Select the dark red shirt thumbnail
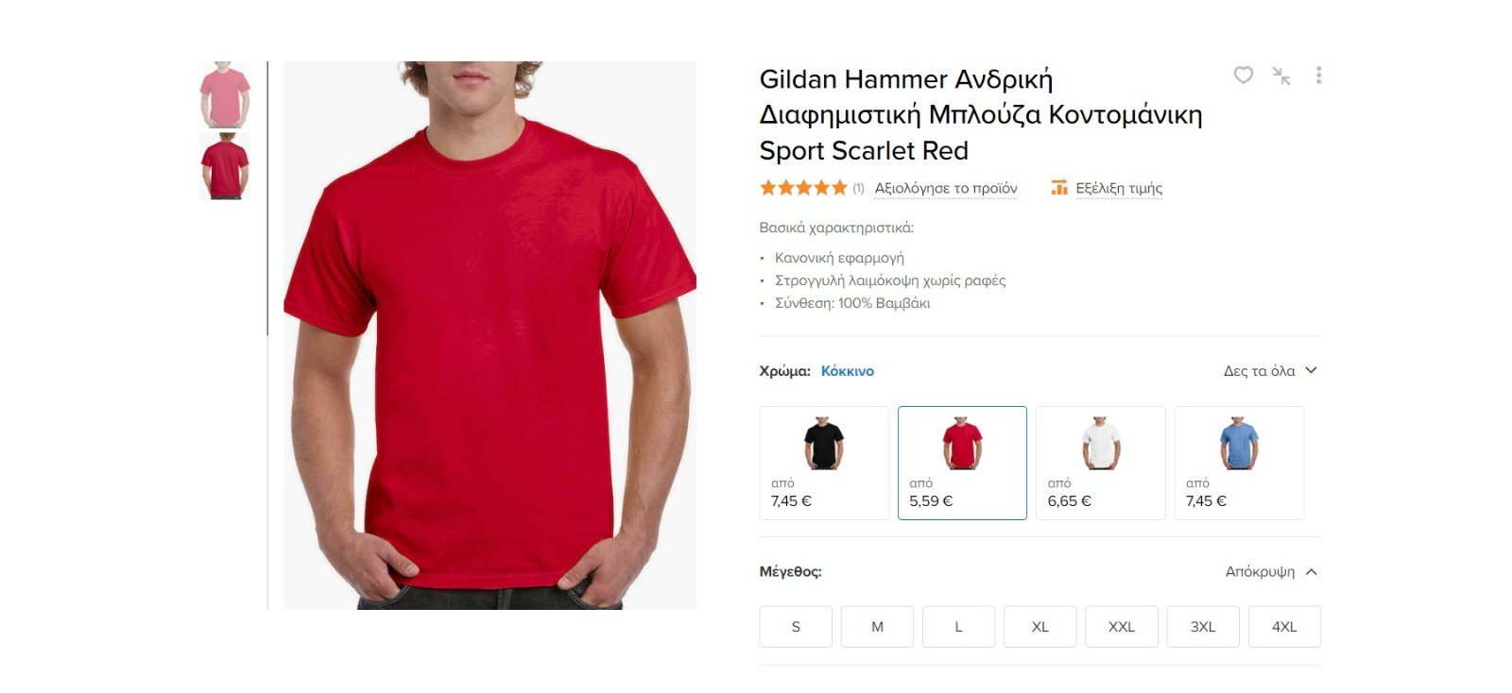This screenshot has height=693, width=1512. tap(225, 166)
